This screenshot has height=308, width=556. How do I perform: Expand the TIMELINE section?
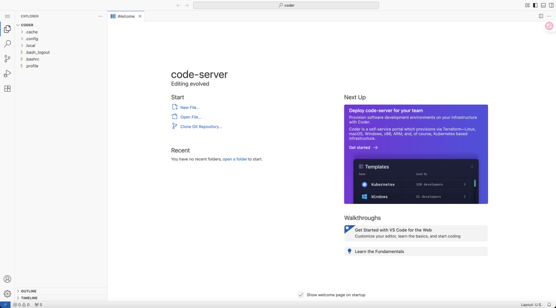18,298
